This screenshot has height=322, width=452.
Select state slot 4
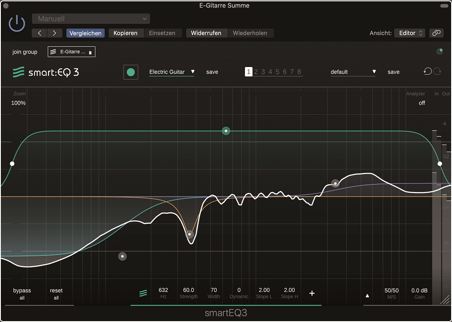[x=271, y=72]
